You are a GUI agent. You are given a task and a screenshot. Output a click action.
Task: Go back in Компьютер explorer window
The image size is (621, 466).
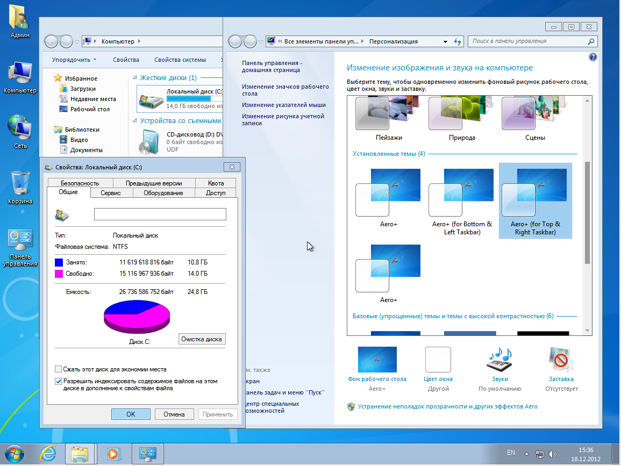point(51,41)
